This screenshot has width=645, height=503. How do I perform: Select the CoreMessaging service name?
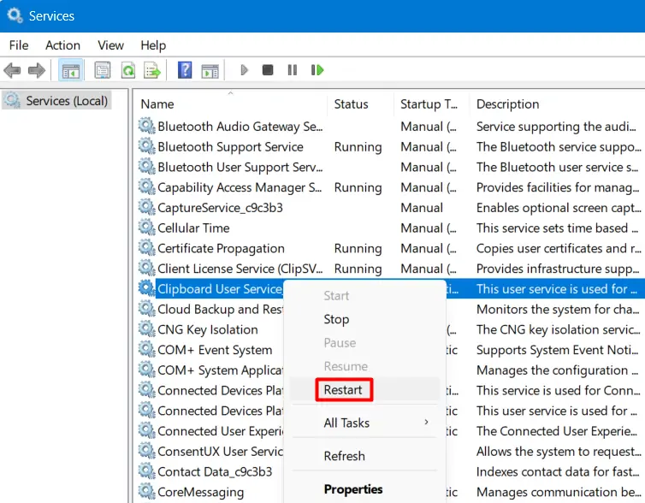[201, 492]
